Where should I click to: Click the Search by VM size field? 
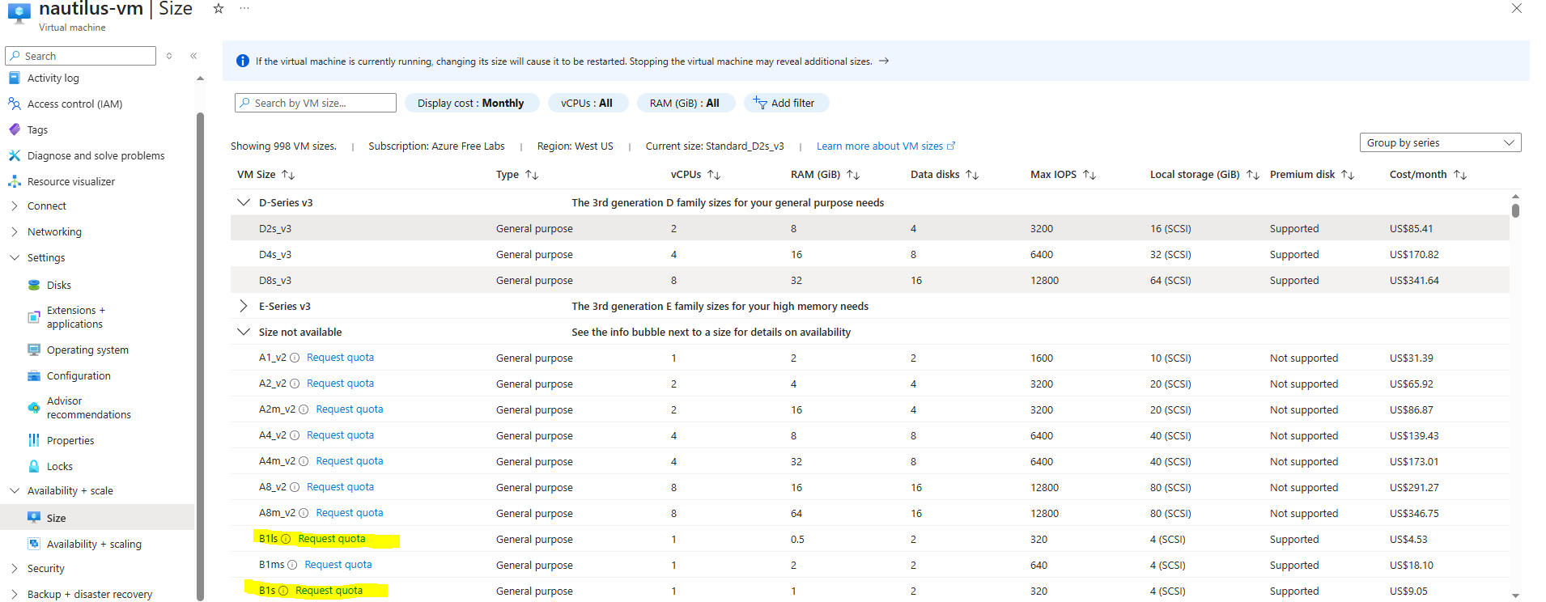coord(316,103)
